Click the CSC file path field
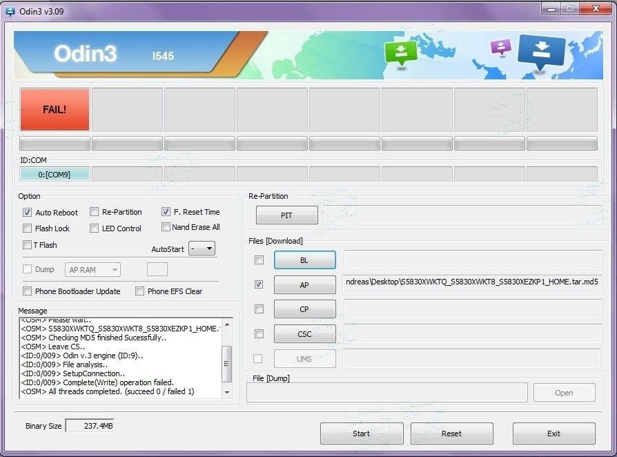 [x=473, y=334]
